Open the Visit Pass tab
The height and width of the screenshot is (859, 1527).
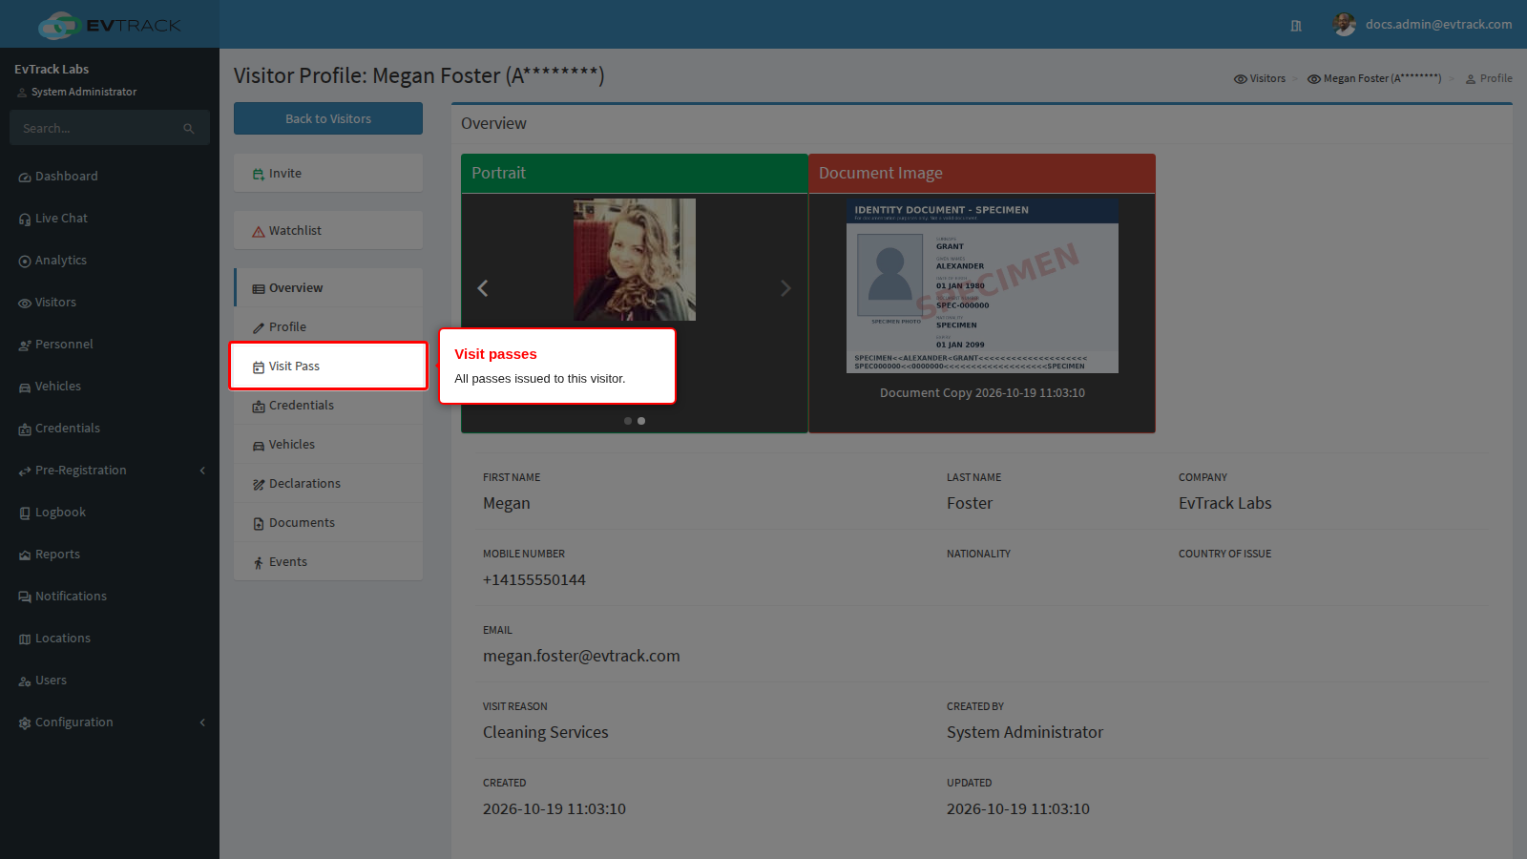[328, 367]
